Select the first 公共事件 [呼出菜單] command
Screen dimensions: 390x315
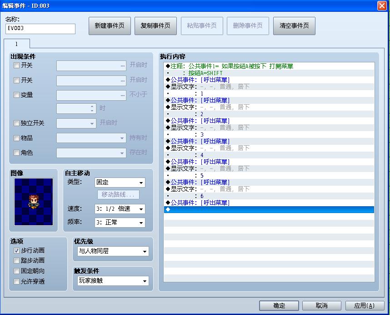click(269, 80)
